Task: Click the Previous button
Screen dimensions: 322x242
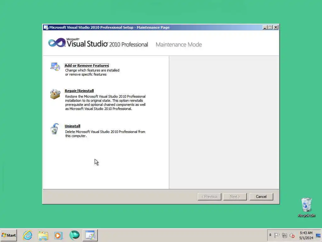Action: 209,197
